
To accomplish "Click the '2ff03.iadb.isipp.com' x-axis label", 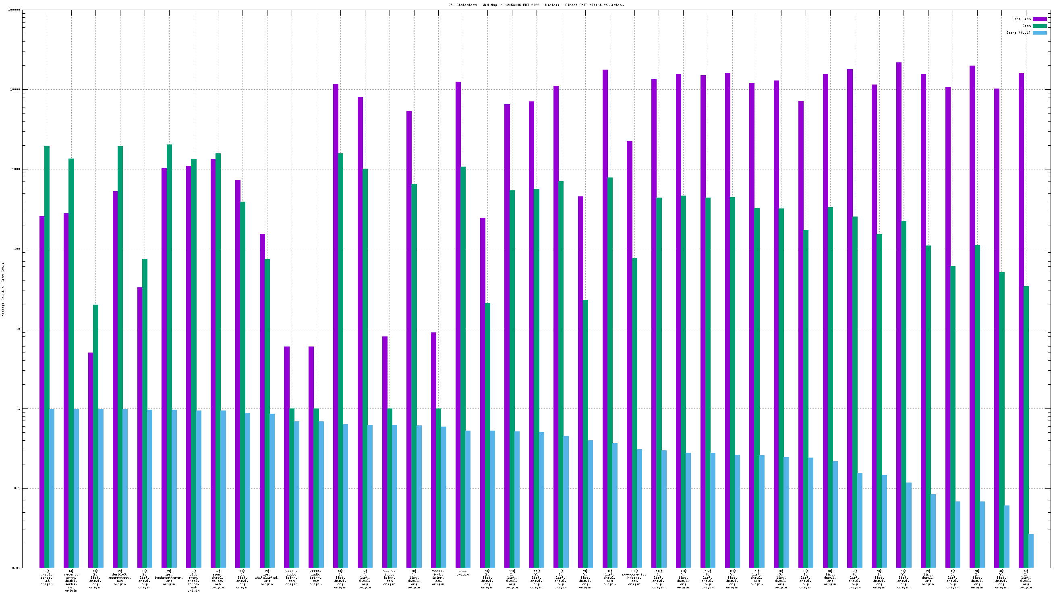I will click(291, 577).
